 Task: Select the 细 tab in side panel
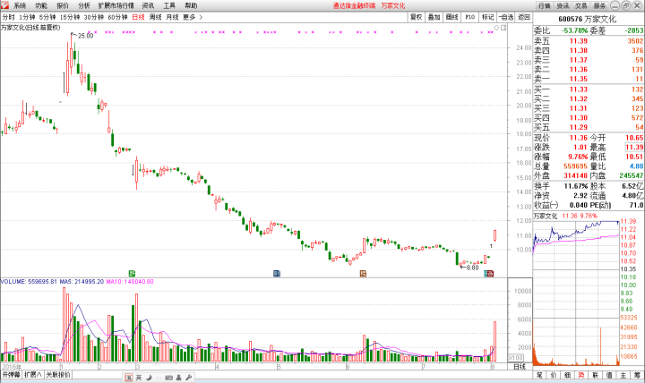[x=567, y=375]
